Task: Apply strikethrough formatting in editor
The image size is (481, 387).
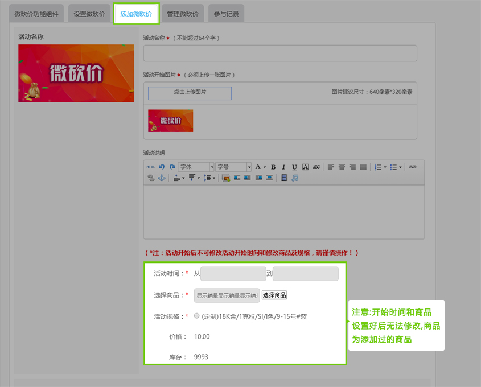Action: pyautogui.click(x=316, y=167)
